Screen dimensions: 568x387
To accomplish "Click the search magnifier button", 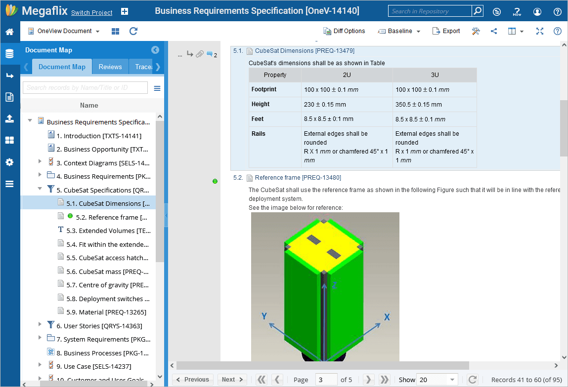I will 477,11.
